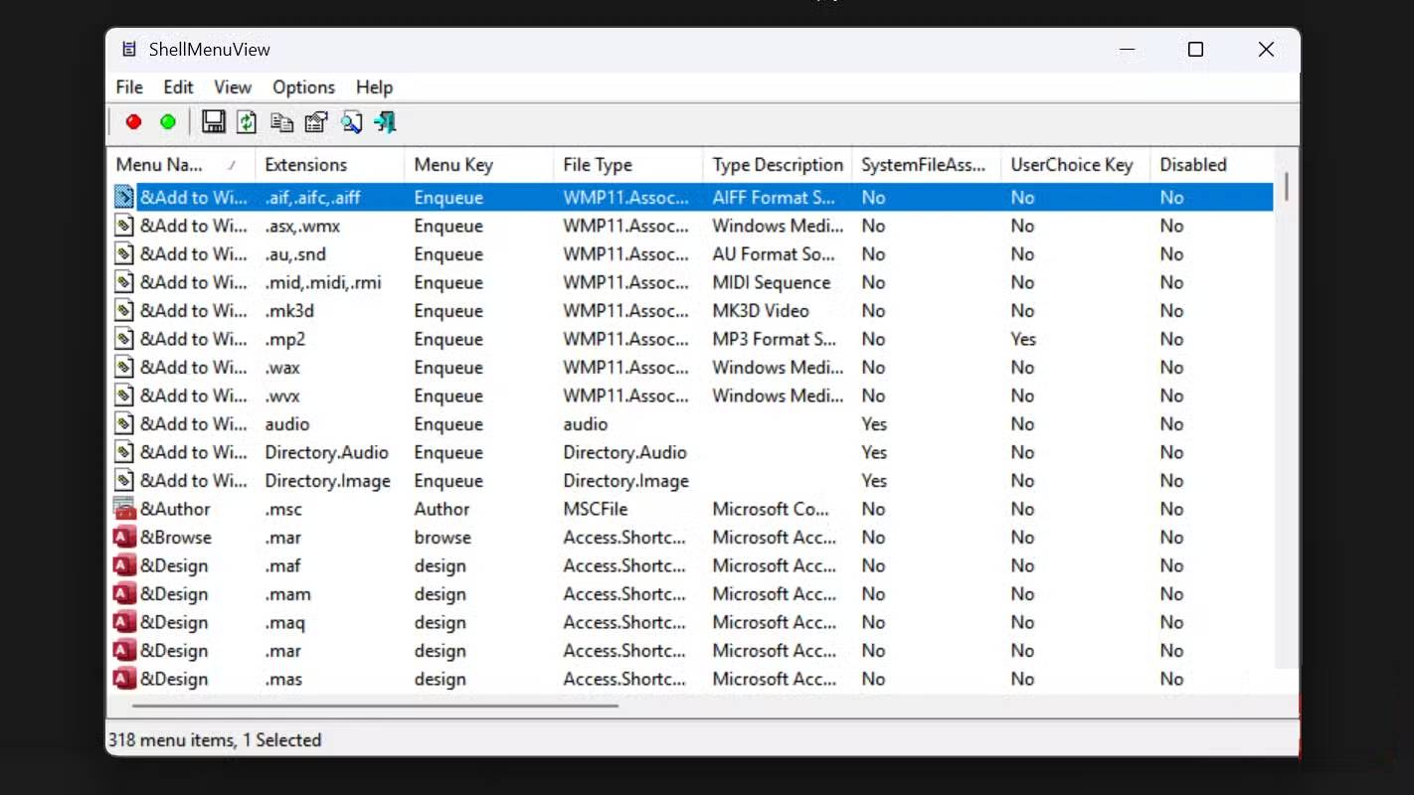Click the Access icon of the .maf row
1414x795 pixels.
tap(124, 565)
